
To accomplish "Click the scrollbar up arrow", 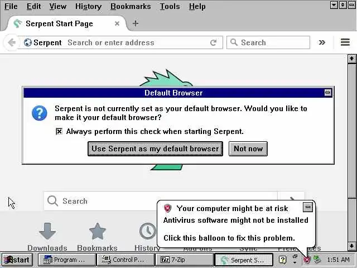I will tap(352, 59).
